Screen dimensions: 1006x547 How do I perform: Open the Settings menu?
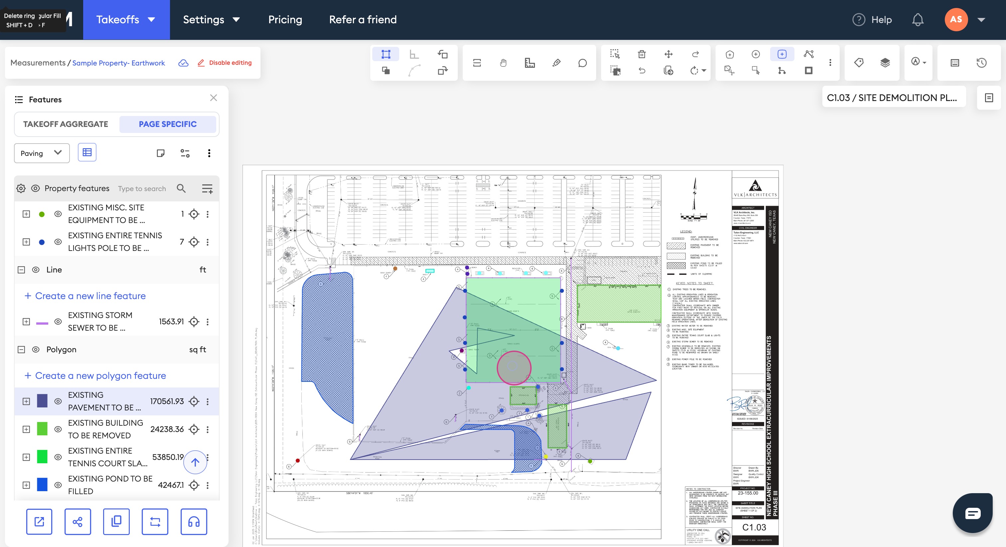click(x=211, y=20)
